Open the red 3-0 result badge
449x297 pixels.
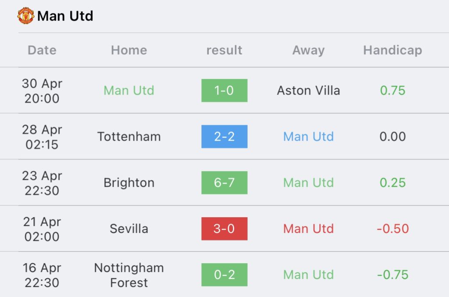point(224,229)
